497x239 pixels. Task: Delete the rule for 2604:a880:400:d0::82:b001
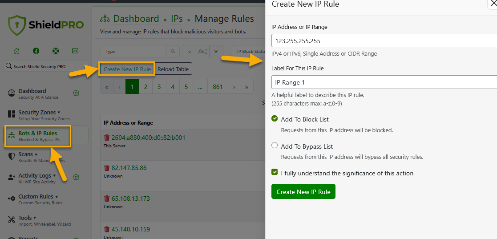click(x=107, y=138)
